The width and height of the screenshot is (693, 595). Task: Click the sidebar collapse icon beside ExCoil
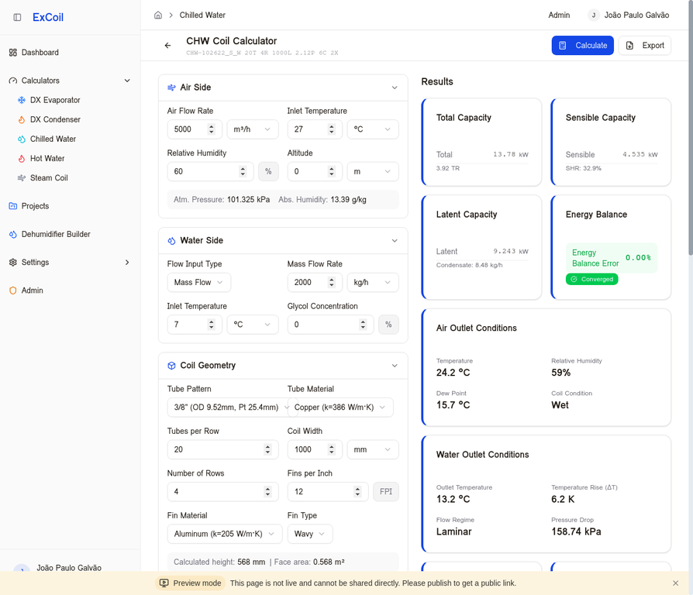coord(17,17)
